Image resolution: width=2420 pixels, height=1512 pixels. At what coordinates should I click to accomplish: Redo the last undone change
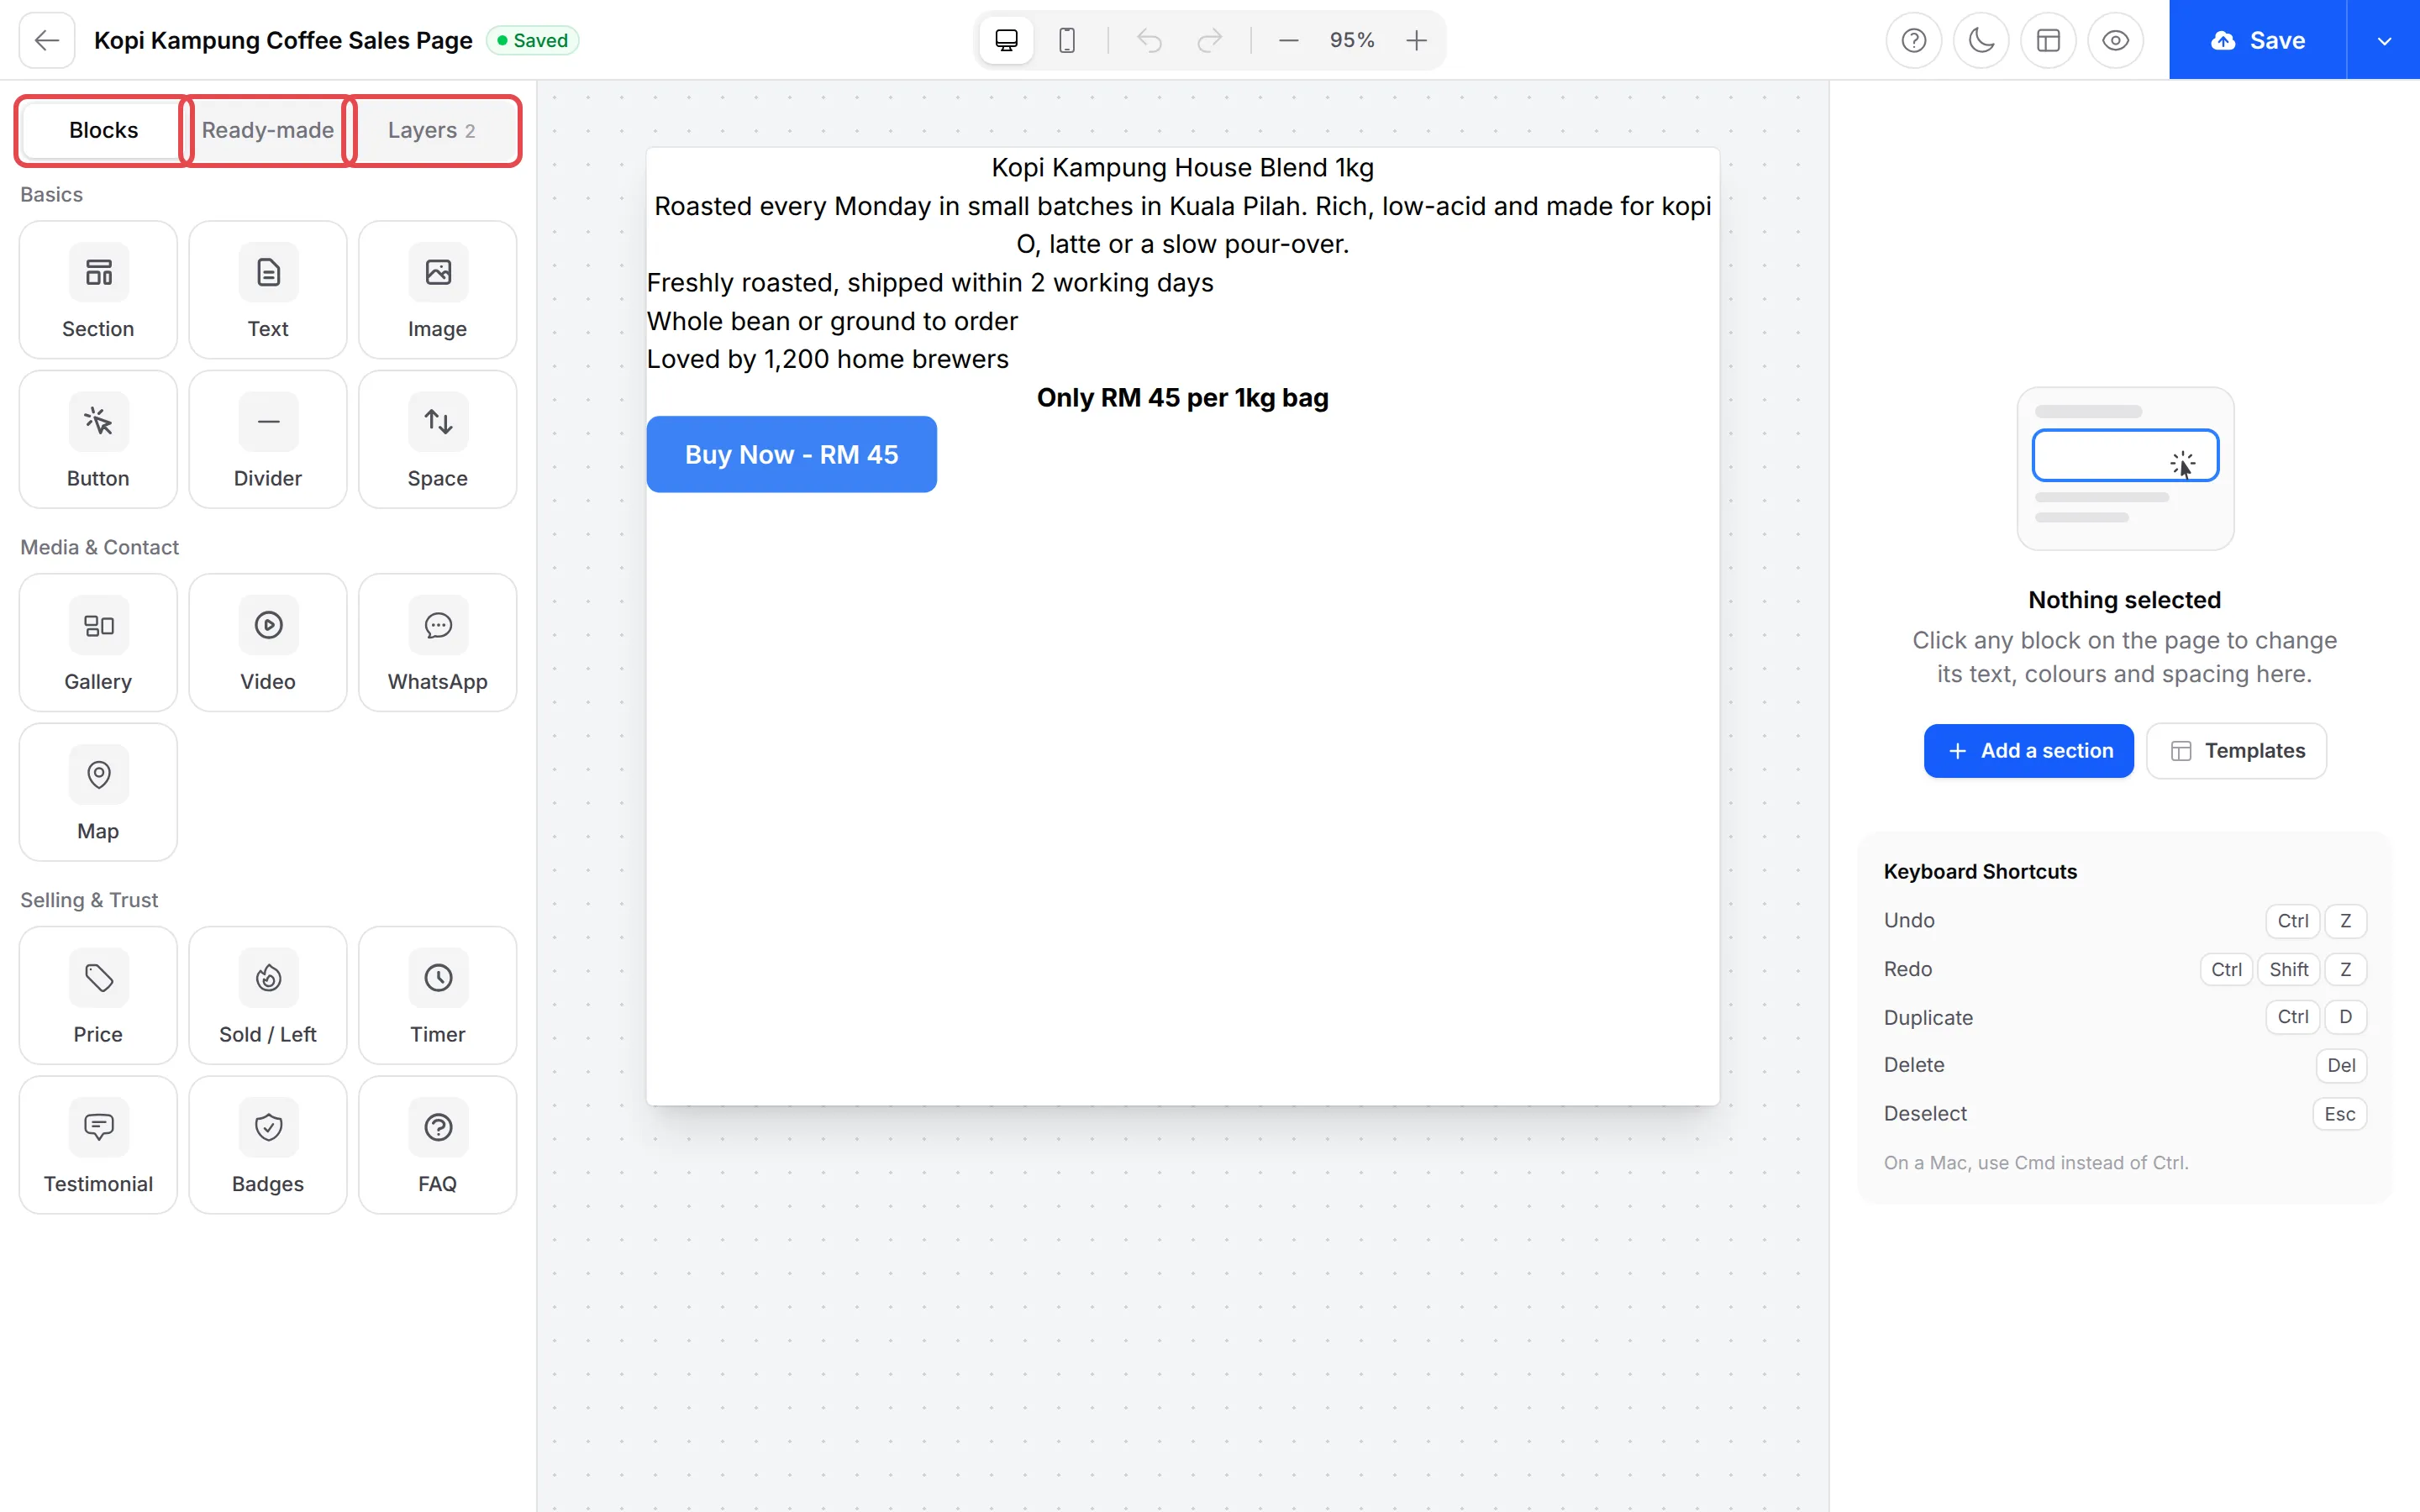(1210, 40)
